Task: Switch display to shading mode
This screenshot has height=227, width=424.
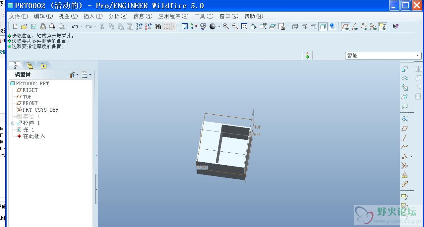Action: point(323,26)
